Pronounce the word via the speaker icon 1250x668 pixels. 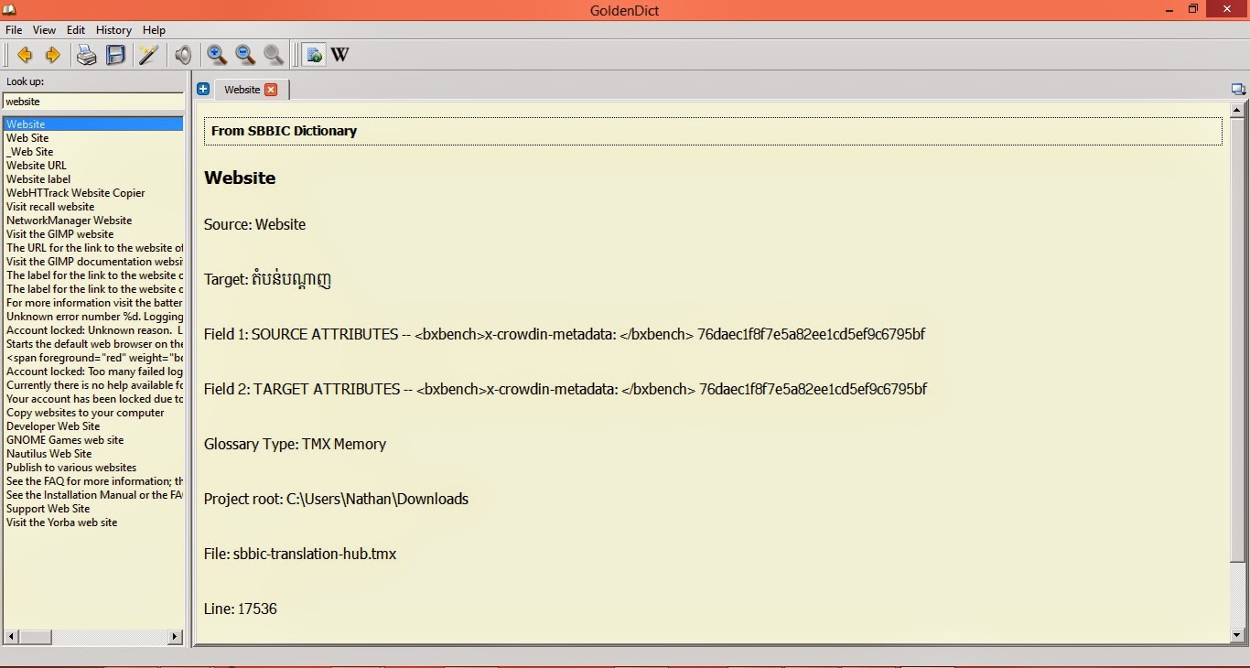pyautogui.click(x=183, y=55)
